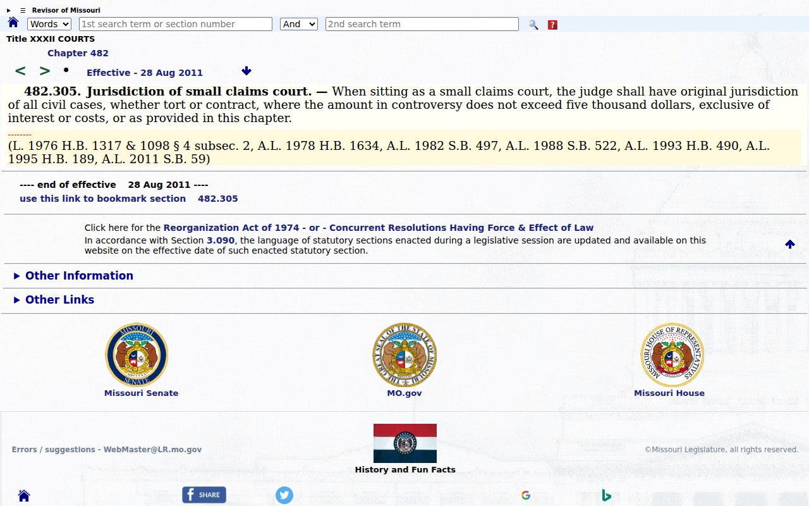The height and width of the screenshot is (506, 809).
Task: Share page via Facebook Share button
Action: tap(204, 495)
